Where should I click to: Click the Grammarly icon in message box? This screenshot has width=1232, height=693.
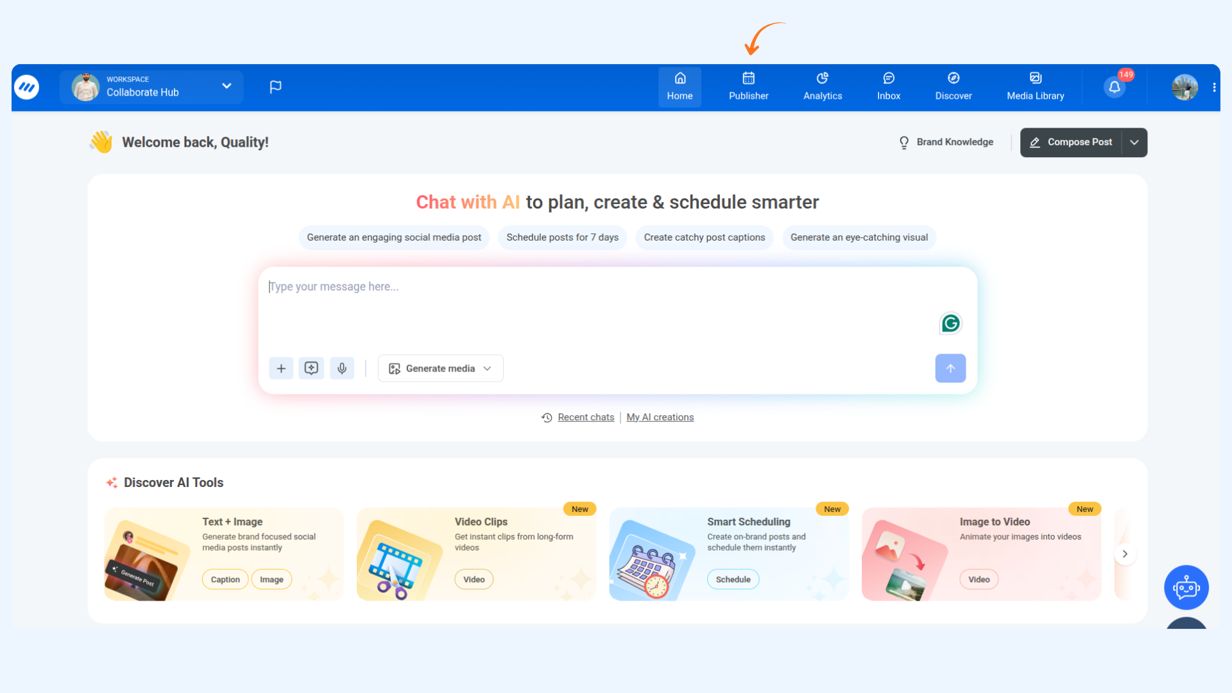click(950, 323)
